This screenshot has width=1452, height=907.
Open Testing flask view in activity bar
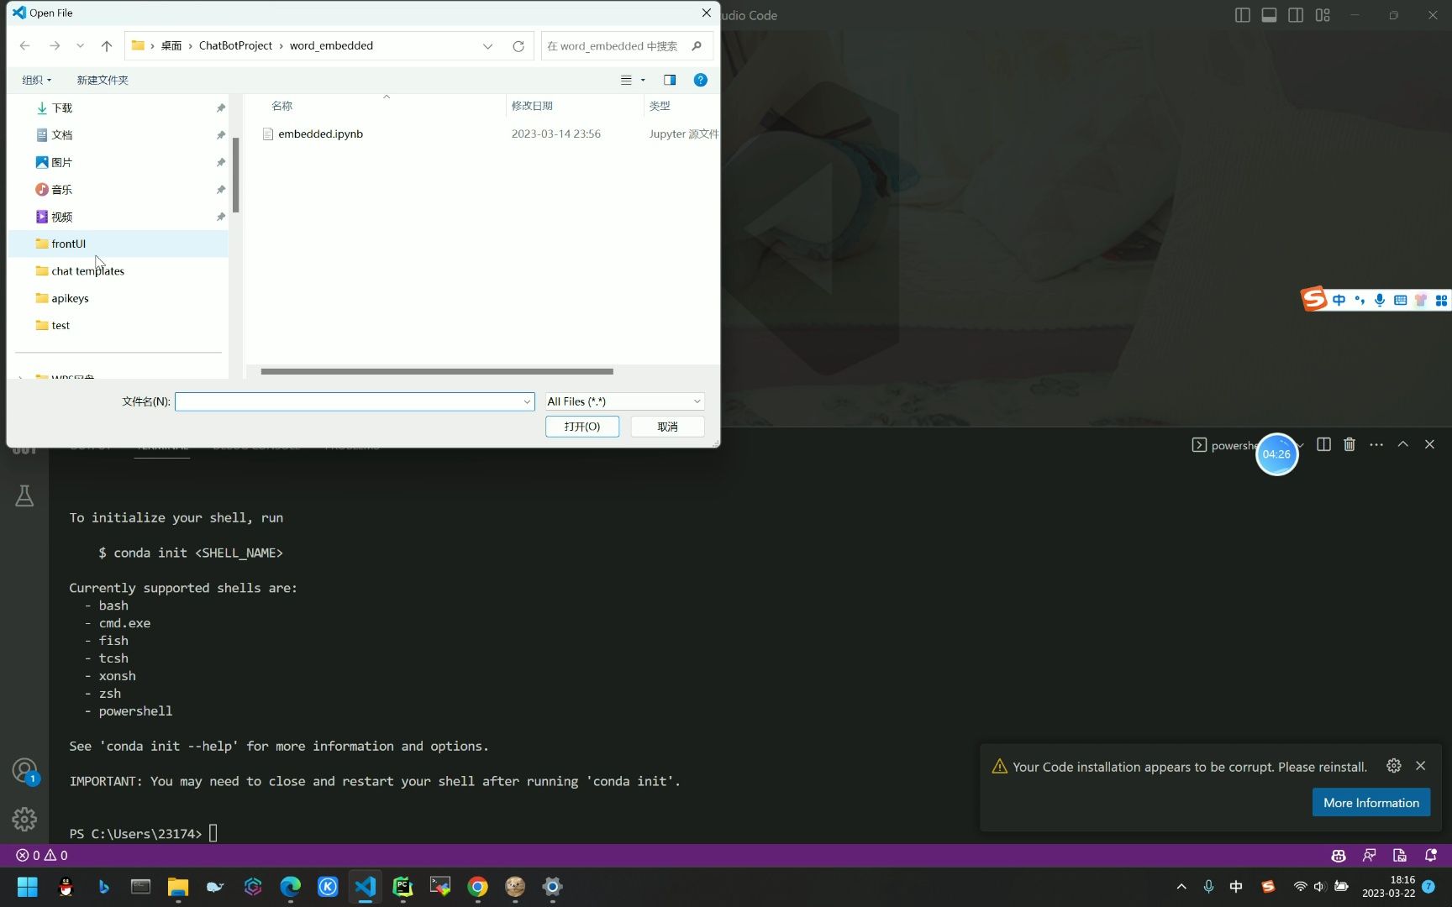[24, 495]
